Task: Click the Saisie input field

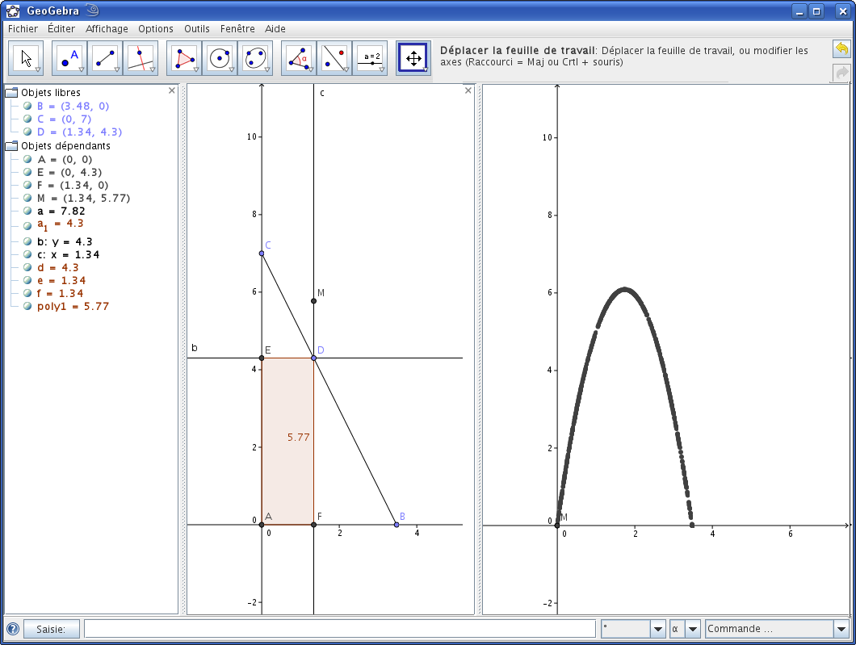Action: 339,629
